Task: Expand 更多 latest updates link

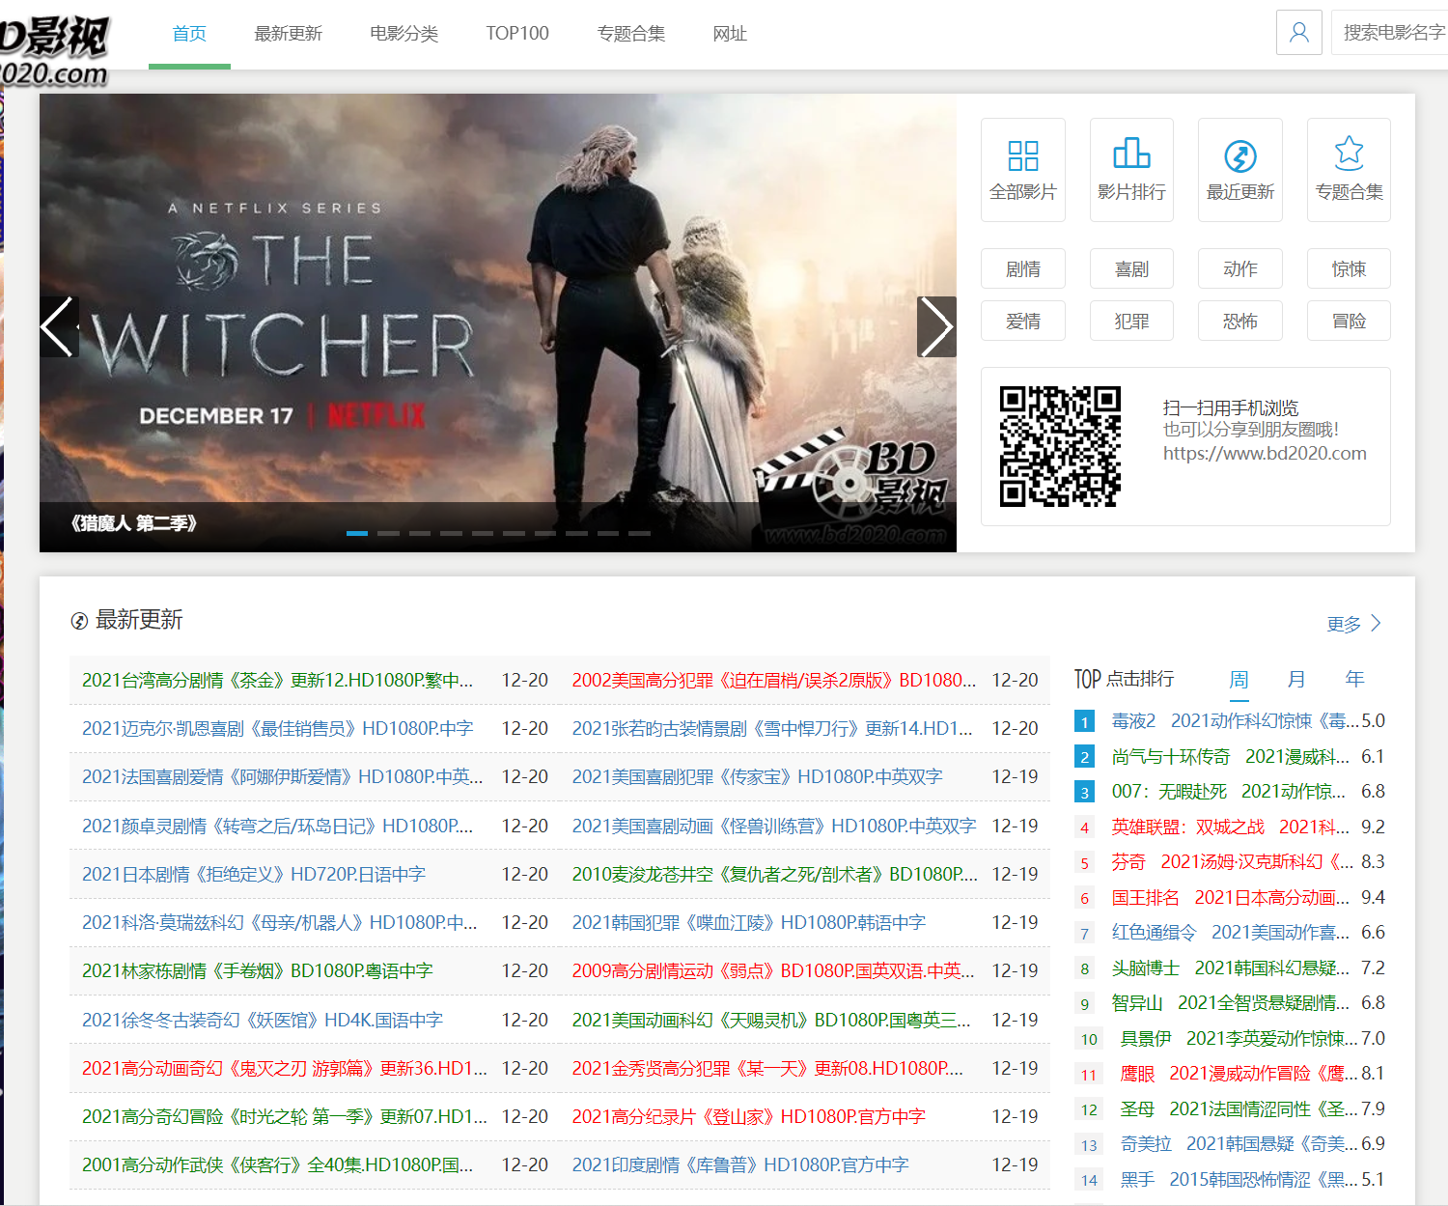Action: (1354, 624)
